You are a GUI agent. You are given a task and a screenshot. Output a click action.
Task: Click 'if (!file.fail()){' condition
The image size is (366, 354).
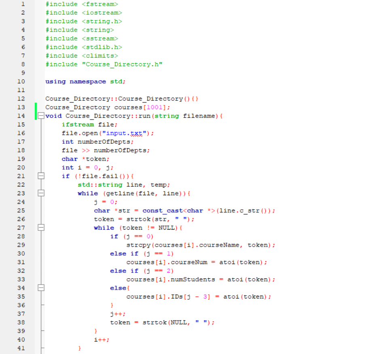click(98, 176)
